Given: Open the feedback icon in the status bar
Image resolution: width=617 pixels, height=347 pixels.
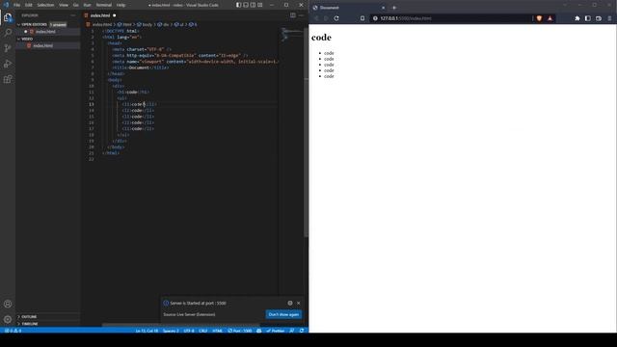Looking at the screenshot, I should coord(292,331).
